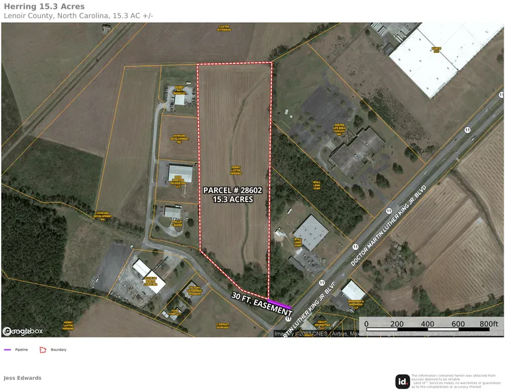Click the Deeper Life Bible Church parcel label
The width and height of the screenshot is (505, 391).
click(340, 130)
